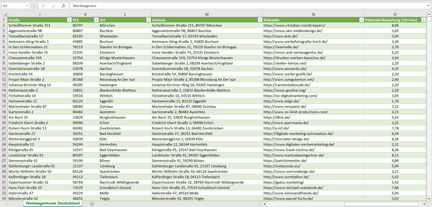
Task: Click the horizontal scrollbar right arrow
Action: click(424, 204)
